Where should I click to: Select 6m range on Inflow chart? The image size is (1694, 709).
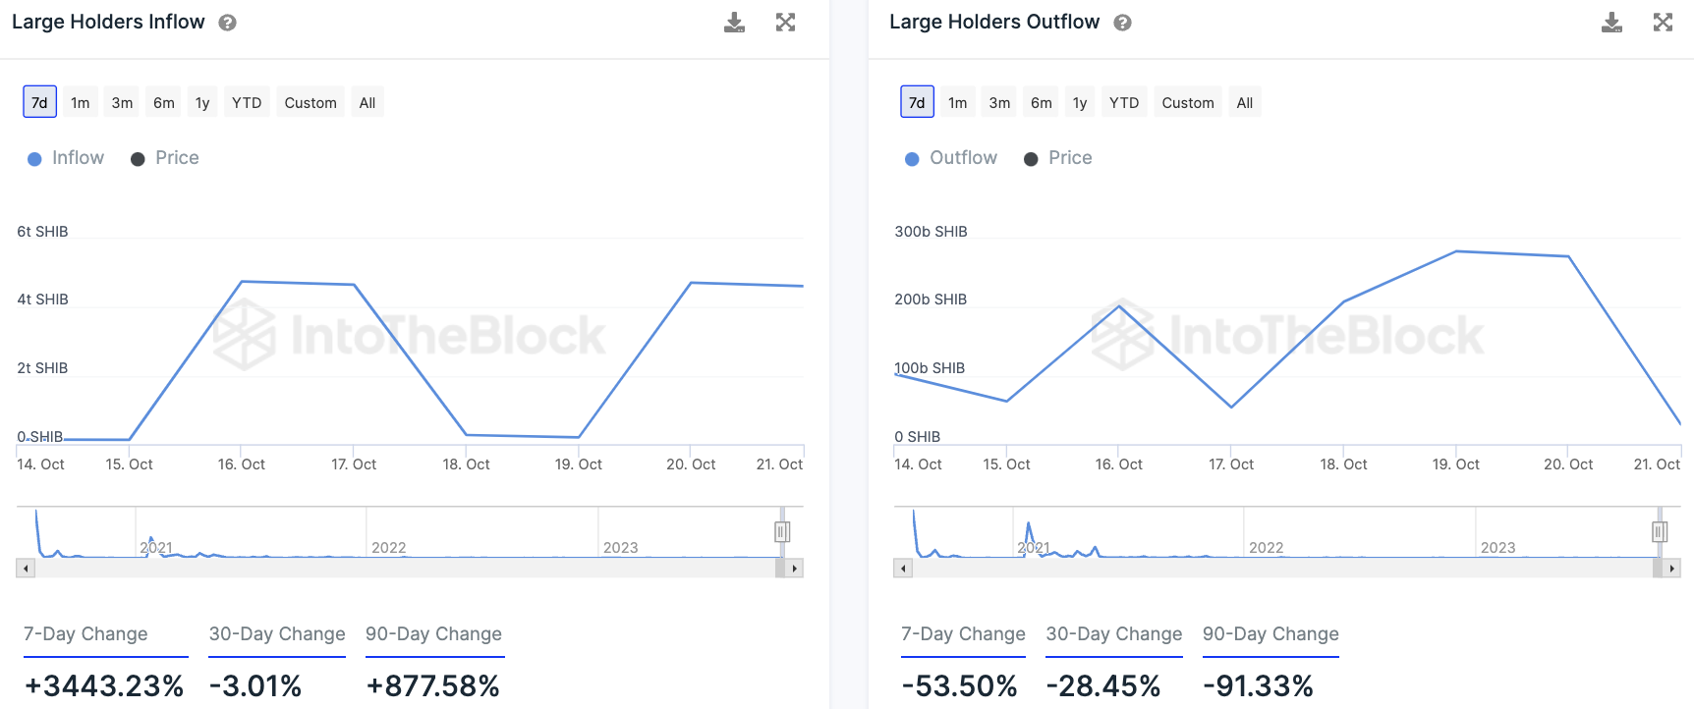164,103
